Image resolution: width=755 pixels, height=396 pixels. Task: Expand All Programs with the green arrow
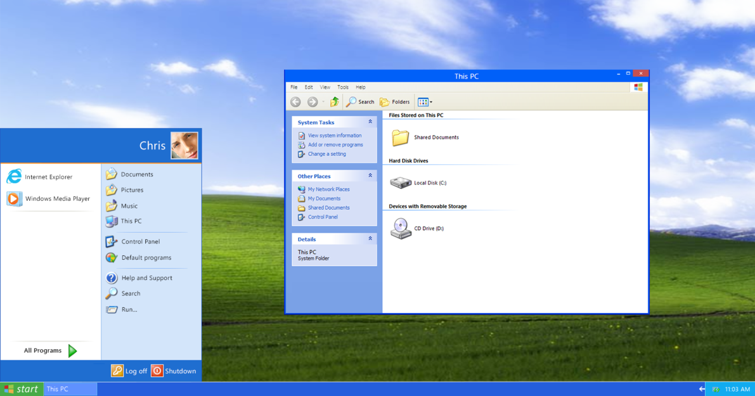(72, 351)
